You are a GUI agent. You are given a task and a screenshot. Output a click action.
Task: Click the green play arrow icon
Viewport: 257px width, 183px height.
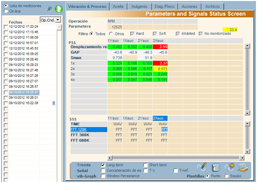point(59,9)
